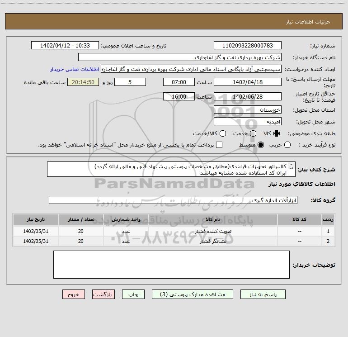348x337 pixels.
Task: Select the کالا/خدمت radio button
Action: [223, 133]
